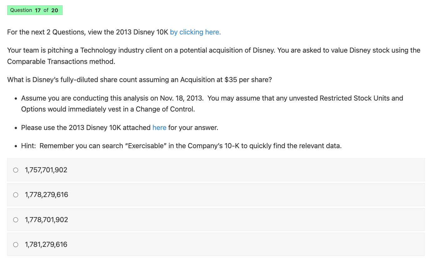Click the answer row reading 1,757,701,902
Image resolution: width=432 pixels, height=265 pixels.
click(46, 170)
